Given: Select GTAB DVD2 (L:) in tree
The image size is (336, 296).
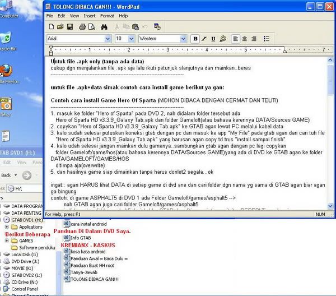Looking at the screenshot, I should click(23, 275).
